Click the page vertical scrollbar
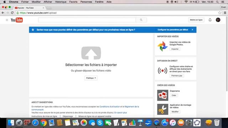This screenshot has width=228, height=128. tap(227, 54)
